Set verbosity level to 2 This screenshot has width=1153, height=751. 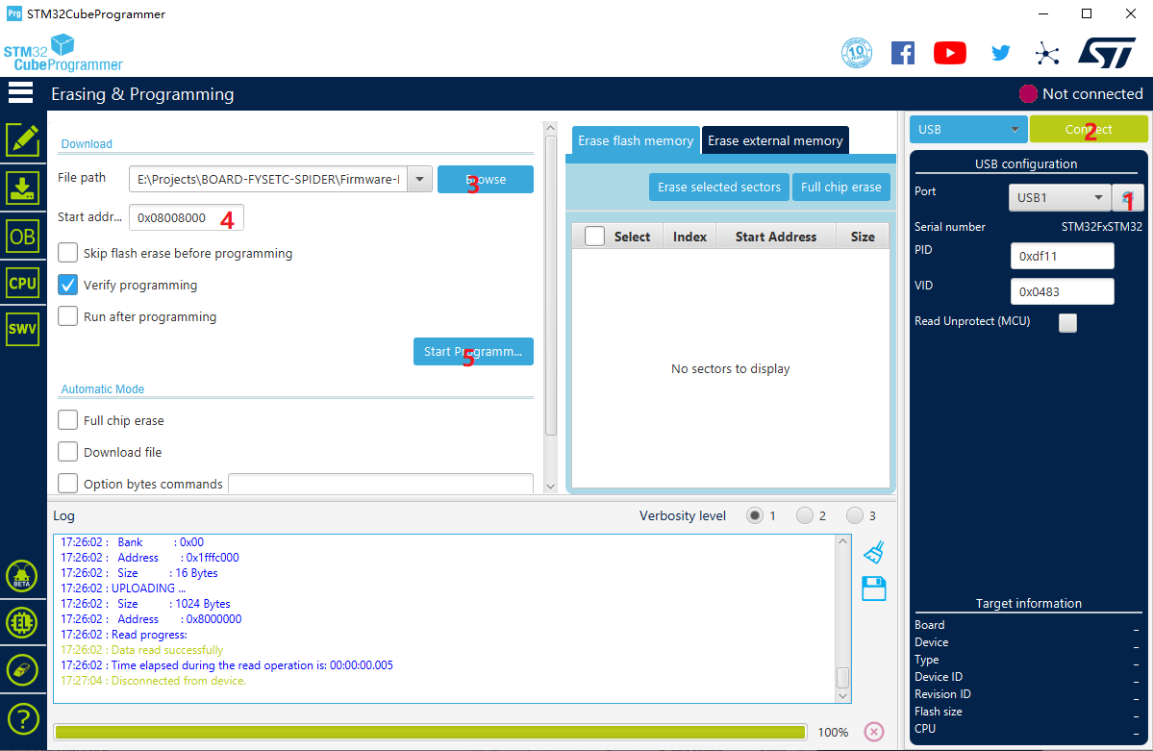pos(805,515)
